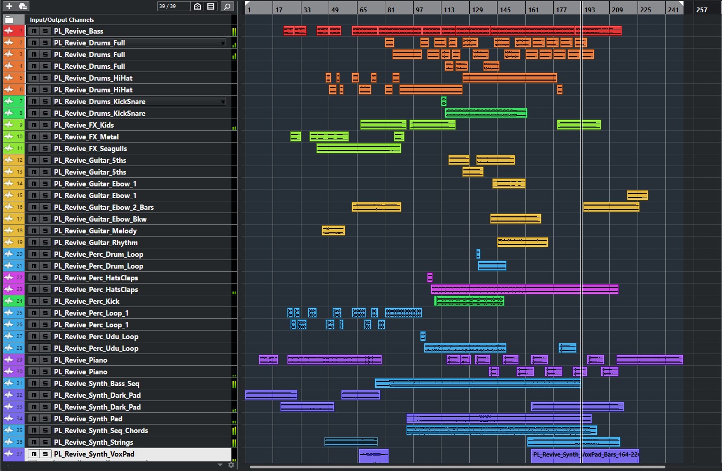Image resolution: width=722 pixels, height=471 pixels.
Task: Expand dropdown on PL_Revive_Drums_KickSnare track 7
Action: (x=222, y=101)
